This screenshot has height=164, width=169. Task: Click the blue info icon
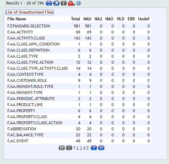[79, 3]
